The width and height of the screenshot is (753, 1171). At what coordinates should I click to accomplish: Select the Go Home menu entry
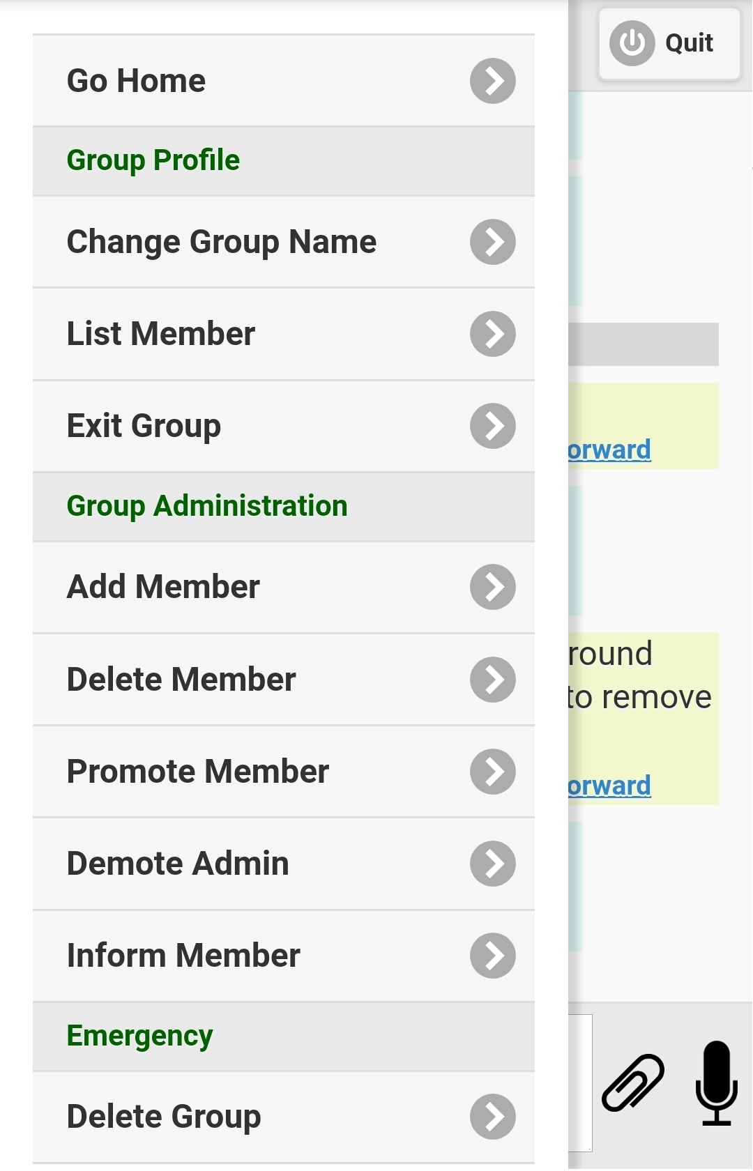pos(136,81)
